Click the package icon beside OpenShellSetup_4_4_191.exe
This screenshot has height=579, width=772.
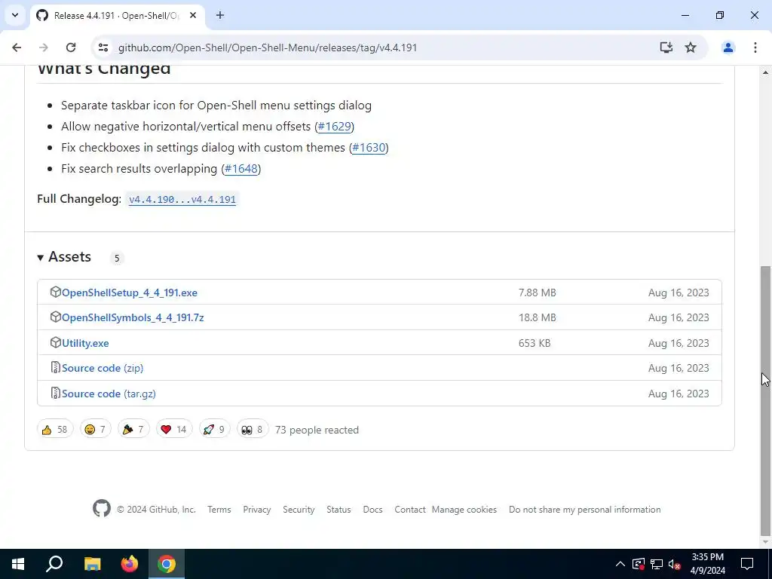[55, 292]
